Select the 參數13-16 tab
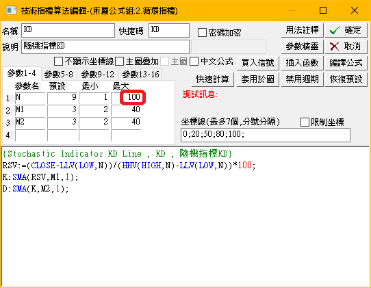 click(140, 75)
